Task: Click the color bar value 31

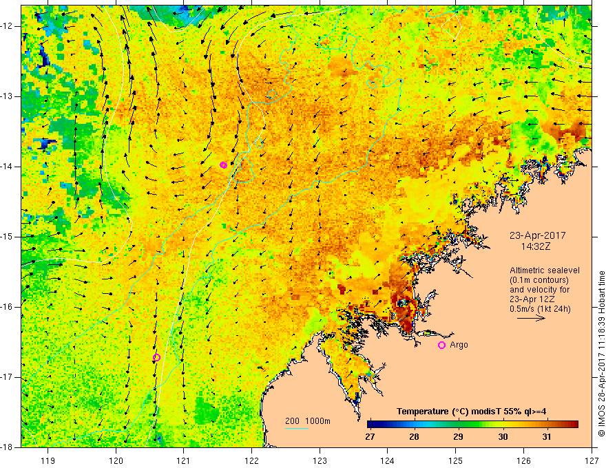Action: [x=546, y=437]
